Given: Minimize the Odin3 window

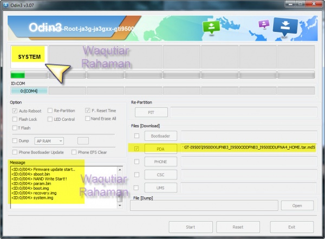Looking at the screenshot, I should click(x=290, y=4).
